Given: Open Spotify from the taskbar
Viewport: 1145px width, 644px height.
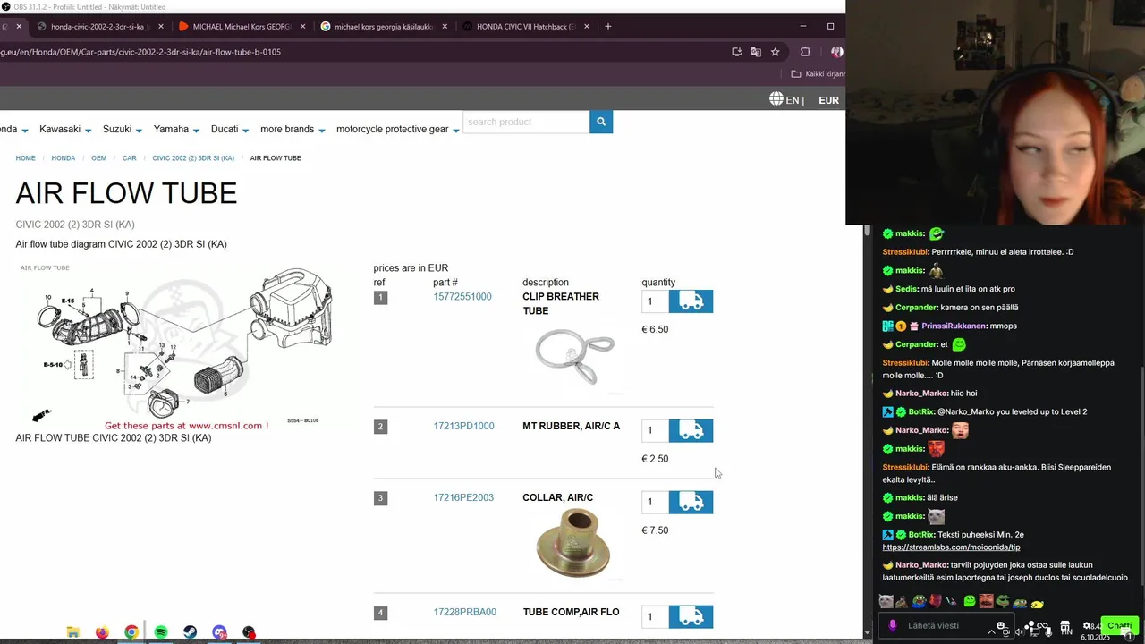Looking at the screenshot, I should [x=161, y=632].
